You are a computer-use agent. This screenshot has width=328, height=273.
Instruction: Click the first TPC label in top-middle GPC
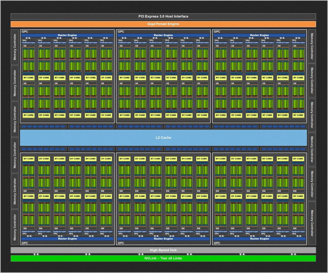(121, 41)
